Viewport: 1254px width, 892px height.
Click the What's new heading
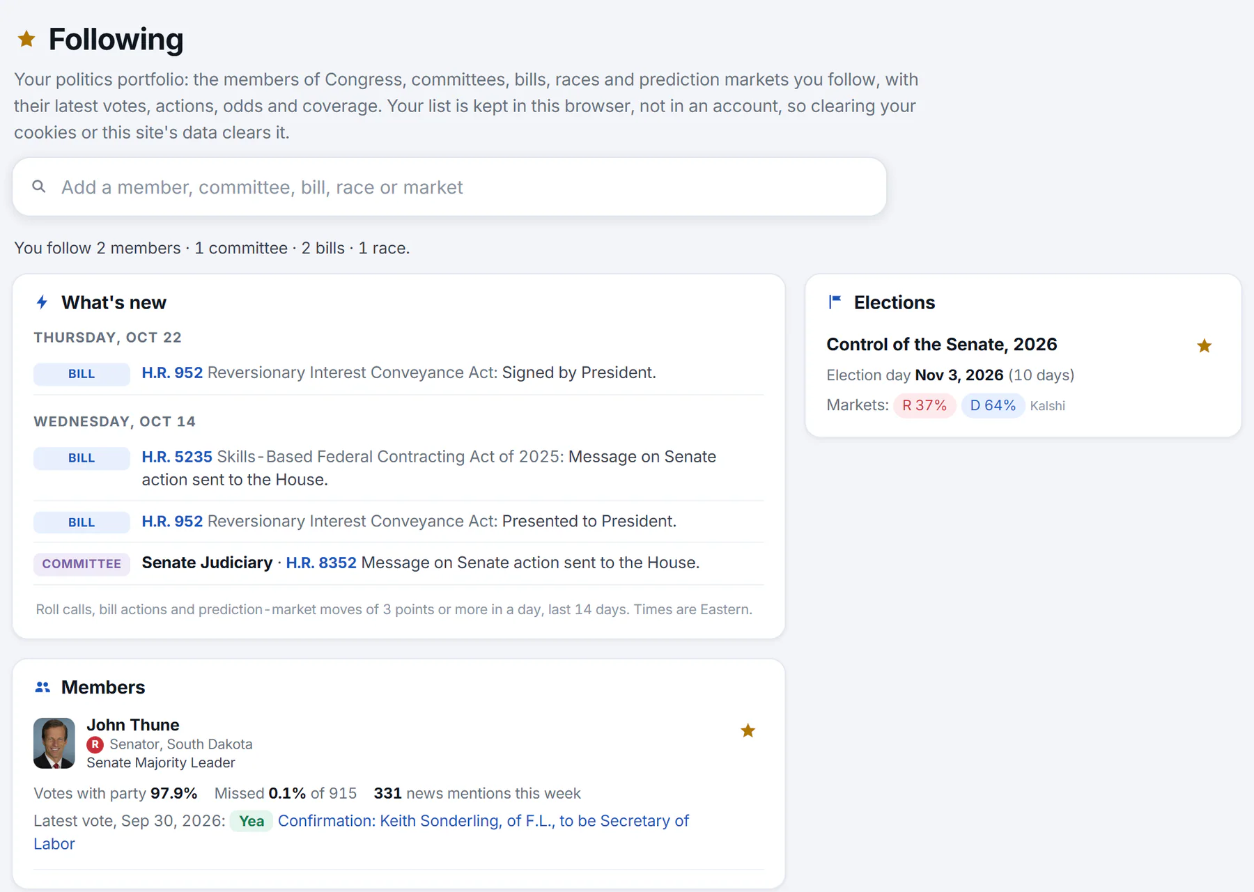[x=114, y=302]
